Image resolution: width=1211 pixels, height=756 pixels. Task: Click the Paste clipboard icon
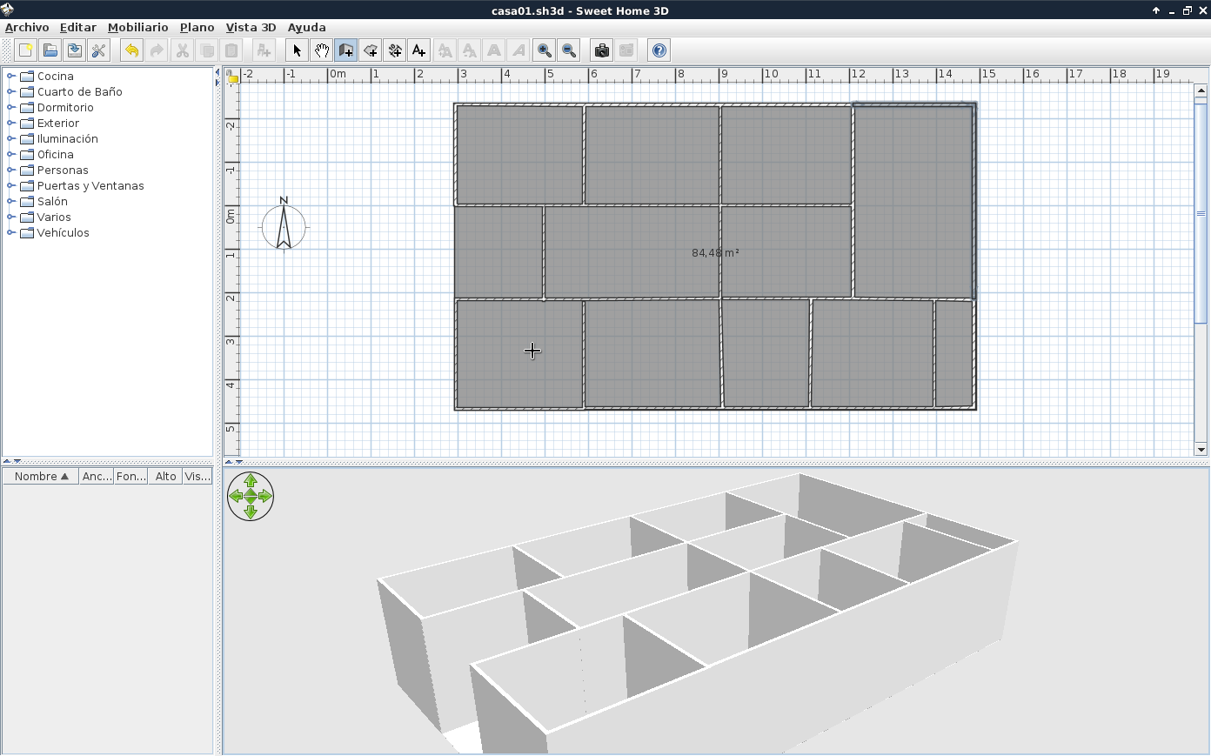pos(231,50)
